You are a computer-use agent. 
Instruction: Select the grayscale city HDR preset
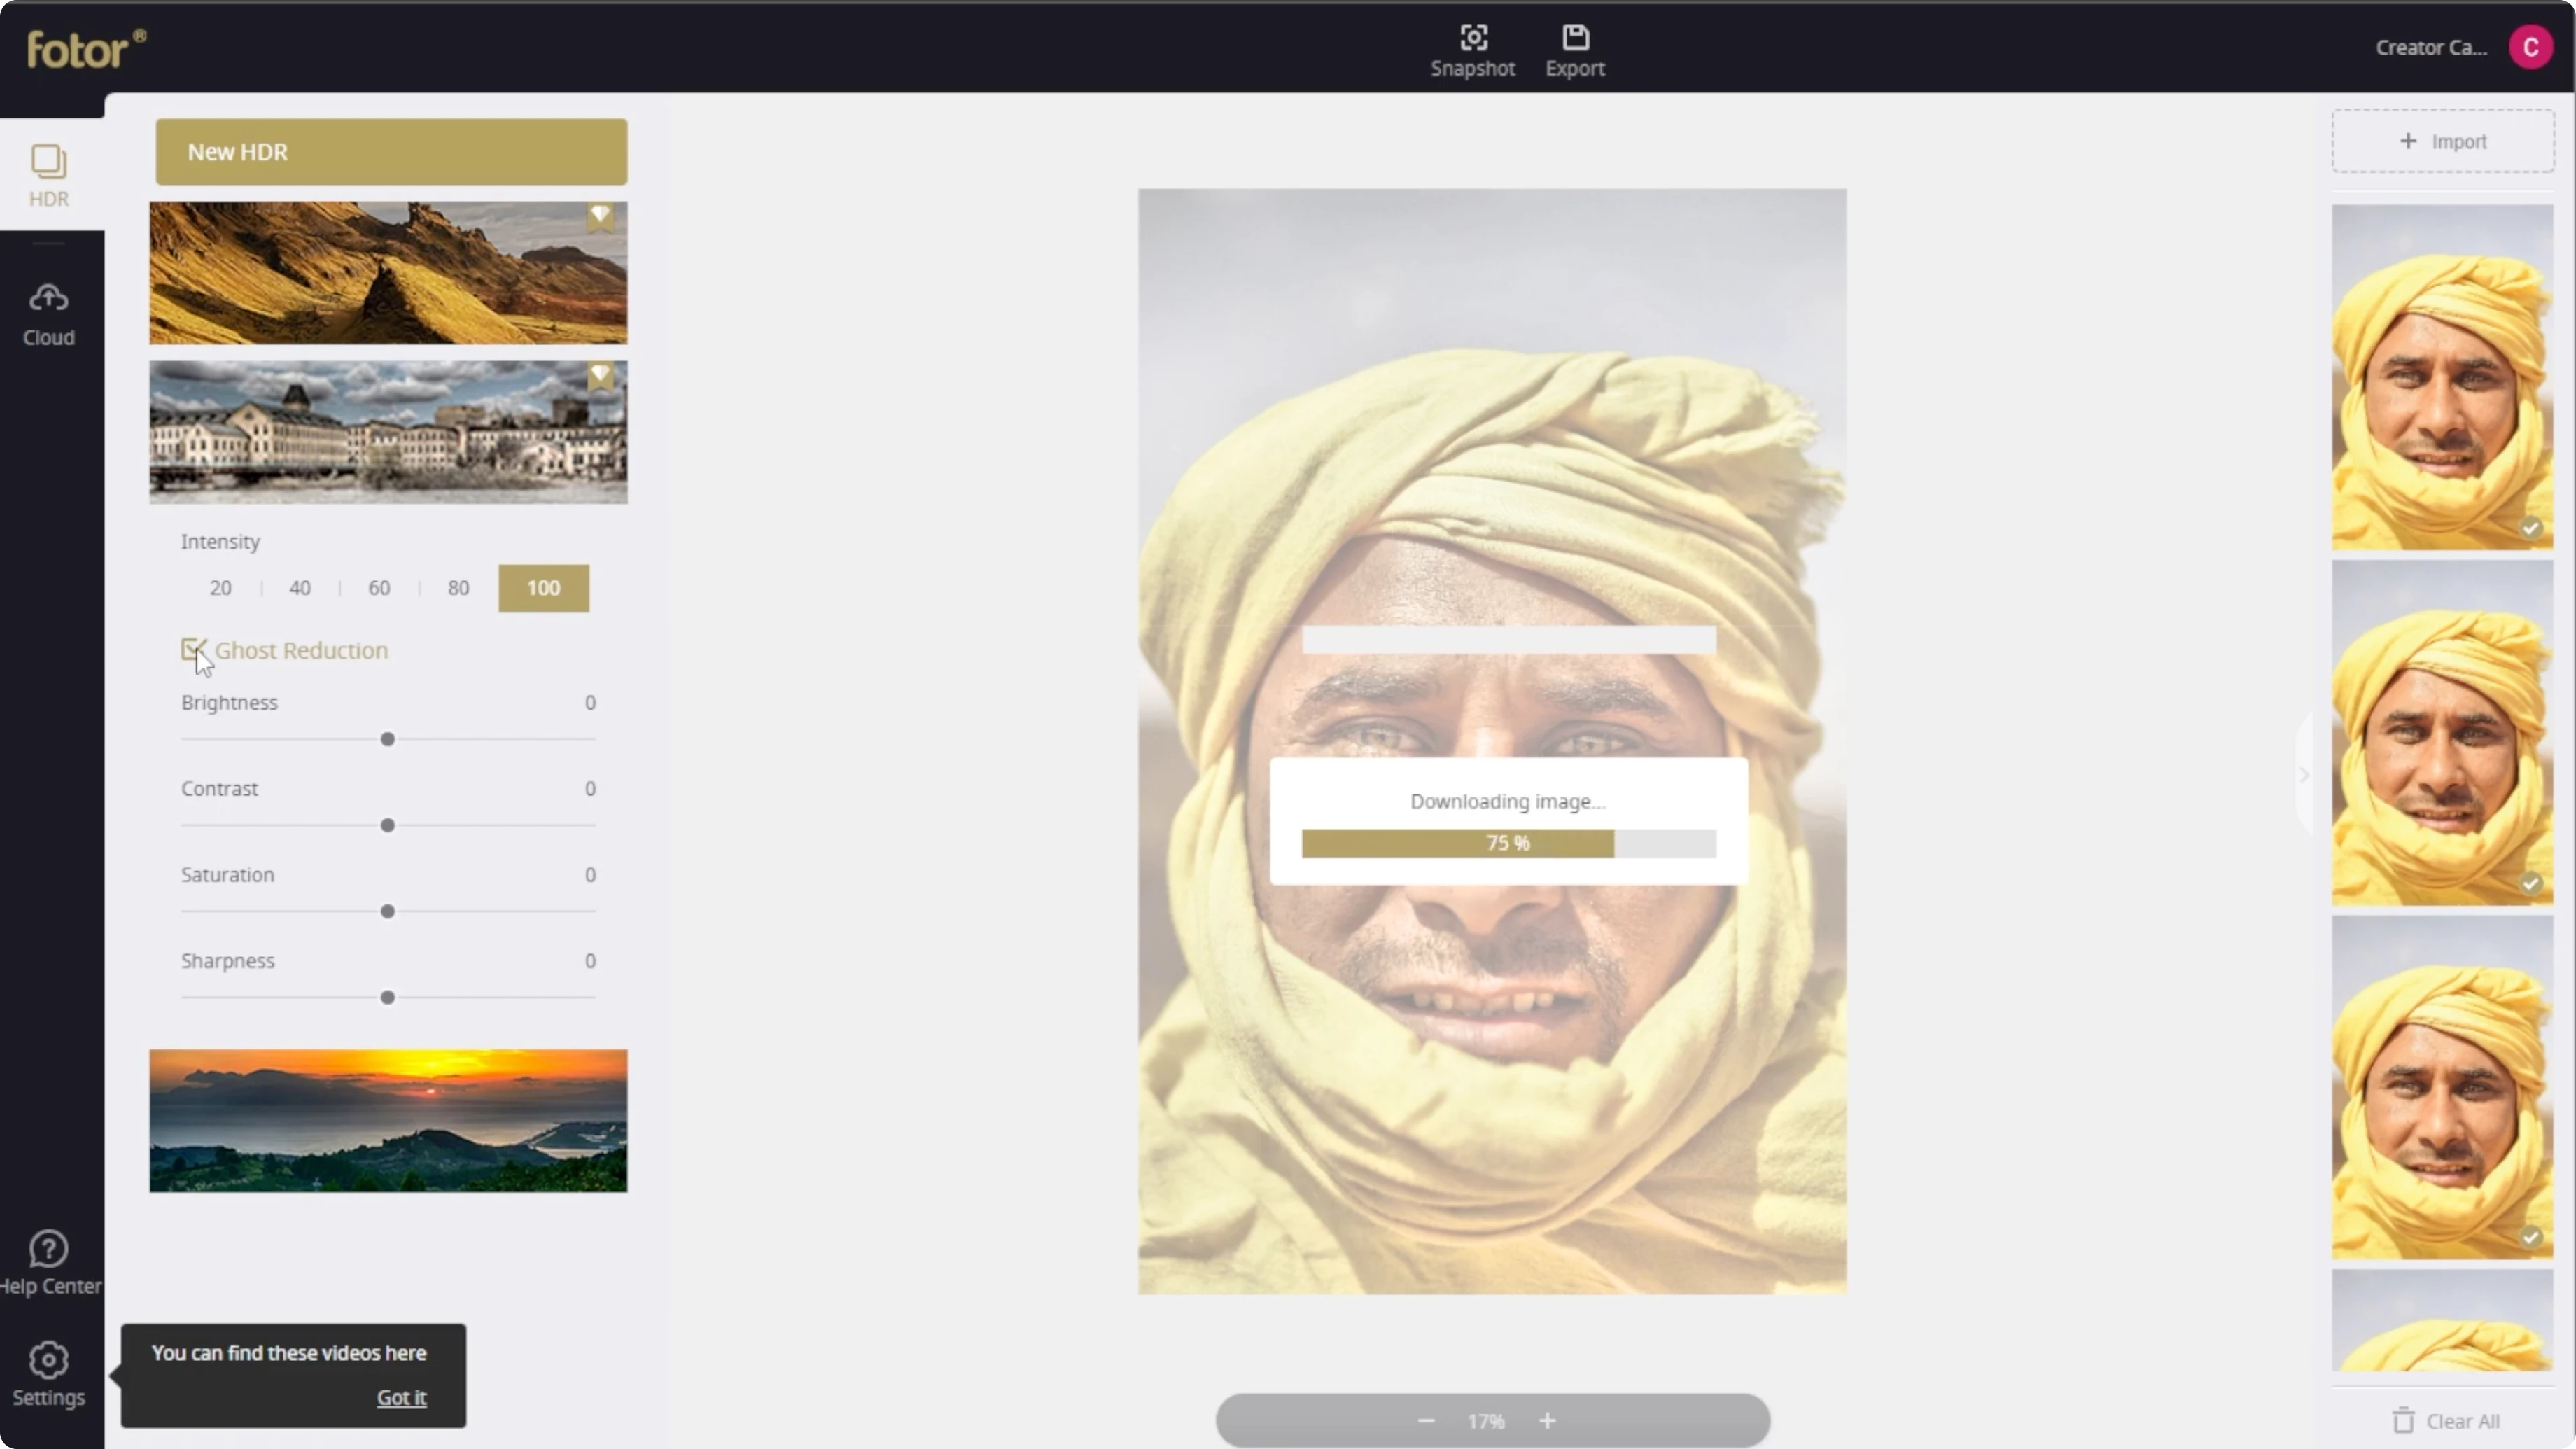(388, 432)
